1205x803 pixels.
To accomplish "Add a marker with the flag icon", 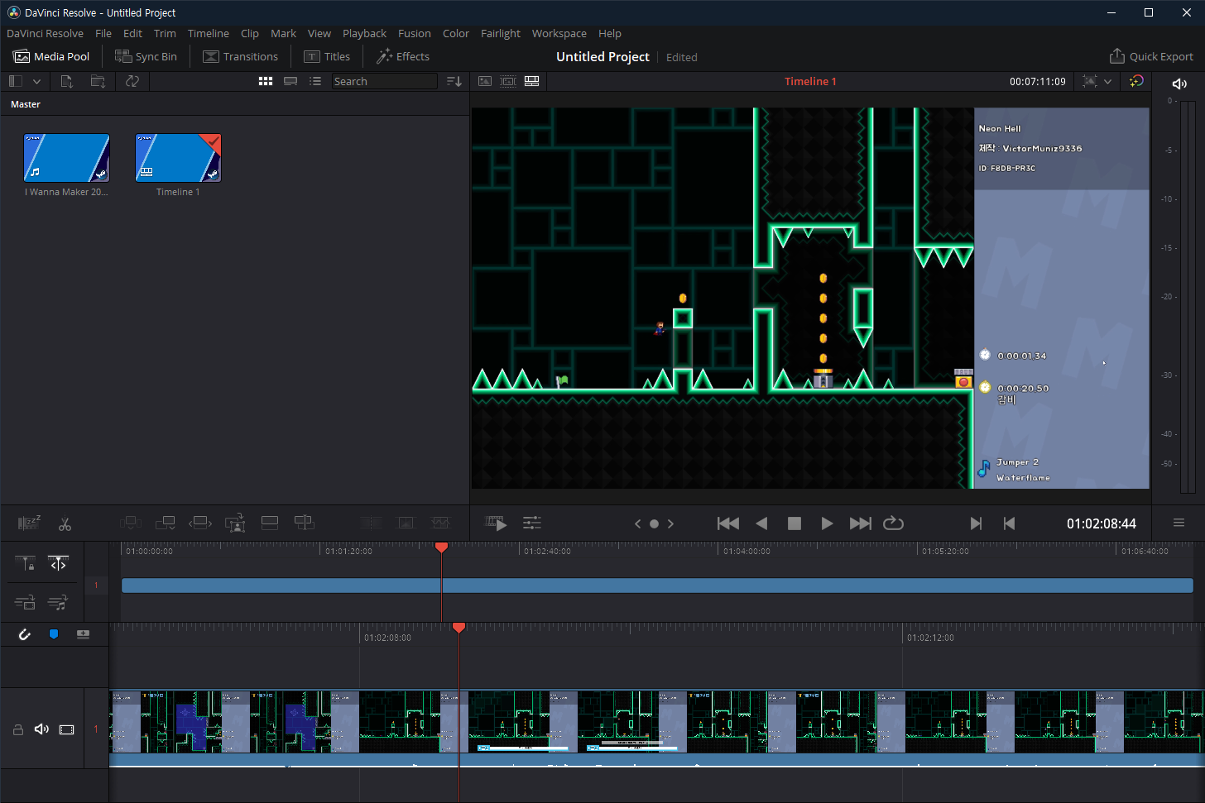I will (55, 633).
